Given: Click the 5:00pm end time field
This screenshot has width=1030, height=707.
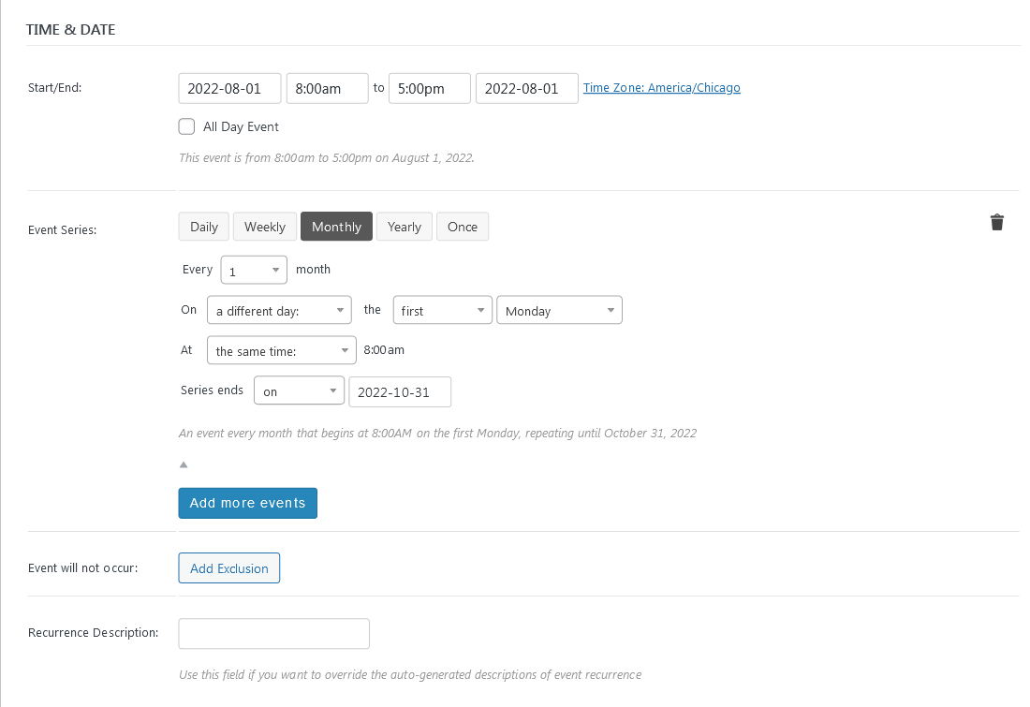Looking at the screenshot, I should click(430, 89).
